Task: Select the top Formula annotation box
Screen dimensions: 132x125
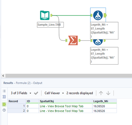Action: 104,31
